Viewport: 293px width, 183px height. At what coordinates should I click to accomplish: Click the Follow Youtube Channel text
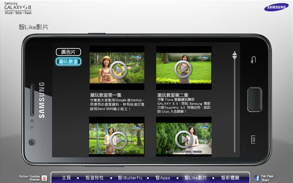[x=29, y=178]
